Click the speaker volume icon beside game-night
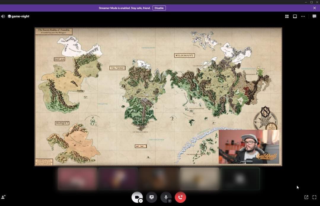 point(3,16)
